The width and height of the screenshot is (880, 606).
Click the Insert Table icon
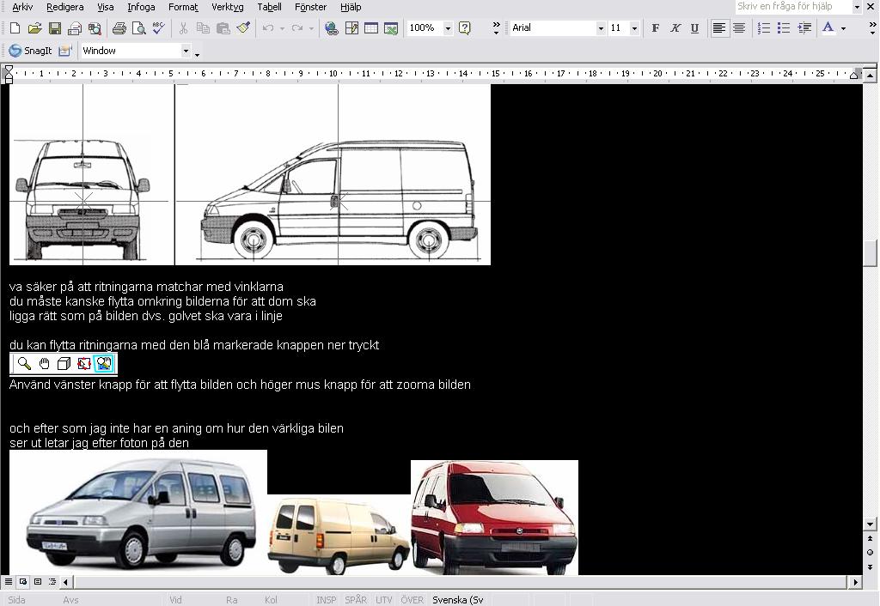(x=371, y=28)
